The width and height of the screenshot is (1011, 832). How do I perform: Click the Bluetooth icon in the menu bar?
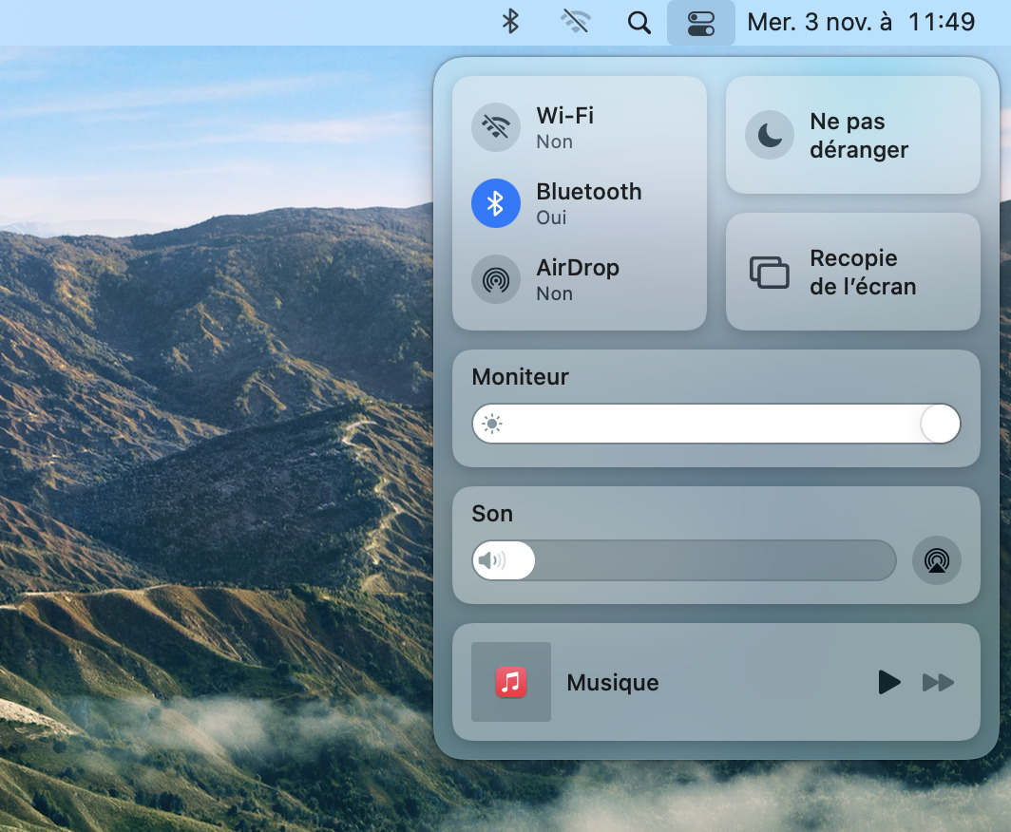tap(510, 22)
